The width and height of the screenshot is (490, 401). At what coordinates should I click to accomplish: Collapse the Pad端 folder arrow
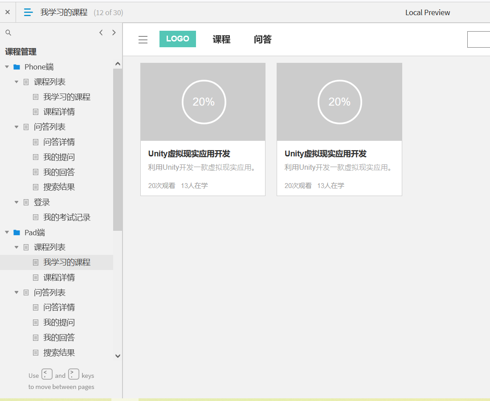click(7, 232)
